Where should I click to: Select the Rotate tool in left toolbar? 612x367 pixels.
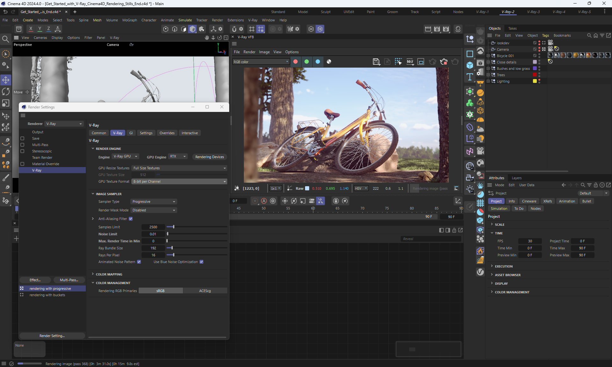(6, 92)
